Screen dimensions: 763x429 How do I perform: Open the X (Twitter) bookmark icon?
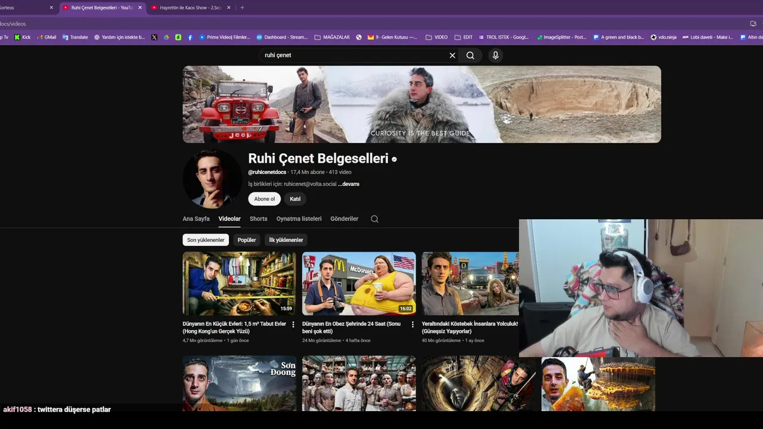pyautogui.click(x=154, y=37)
